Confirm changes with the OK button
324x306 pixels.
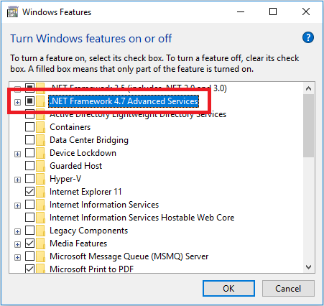[228, 289]
